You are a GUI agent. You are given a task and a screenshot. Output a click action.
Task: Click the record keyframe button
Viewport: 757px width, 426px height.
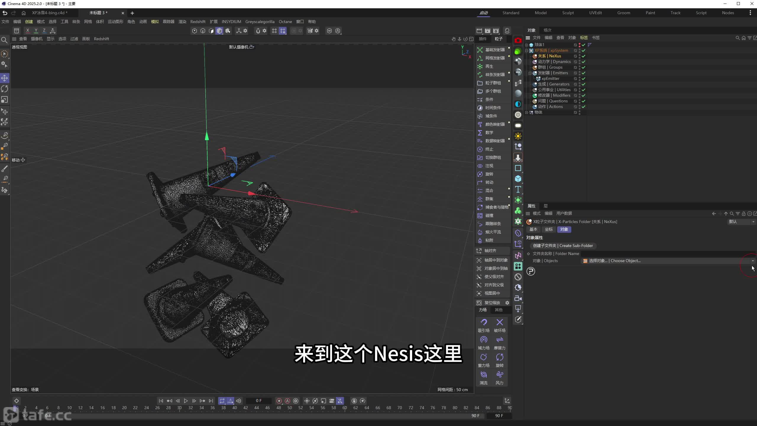point(279,401)
